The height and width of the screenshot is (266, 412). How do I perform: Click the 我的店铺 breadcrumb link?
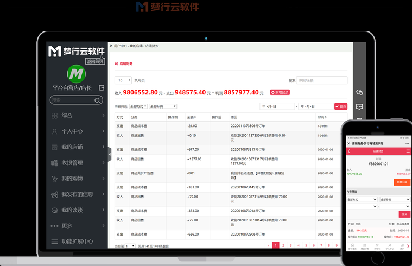pyautogui.click(x=136, y=46)
